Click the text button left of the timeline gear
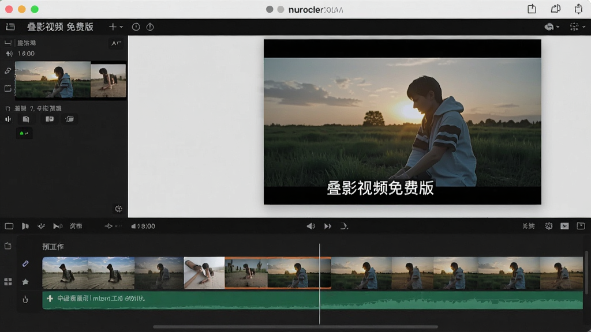The image size is (591, 332). click(x=529, y=226)
